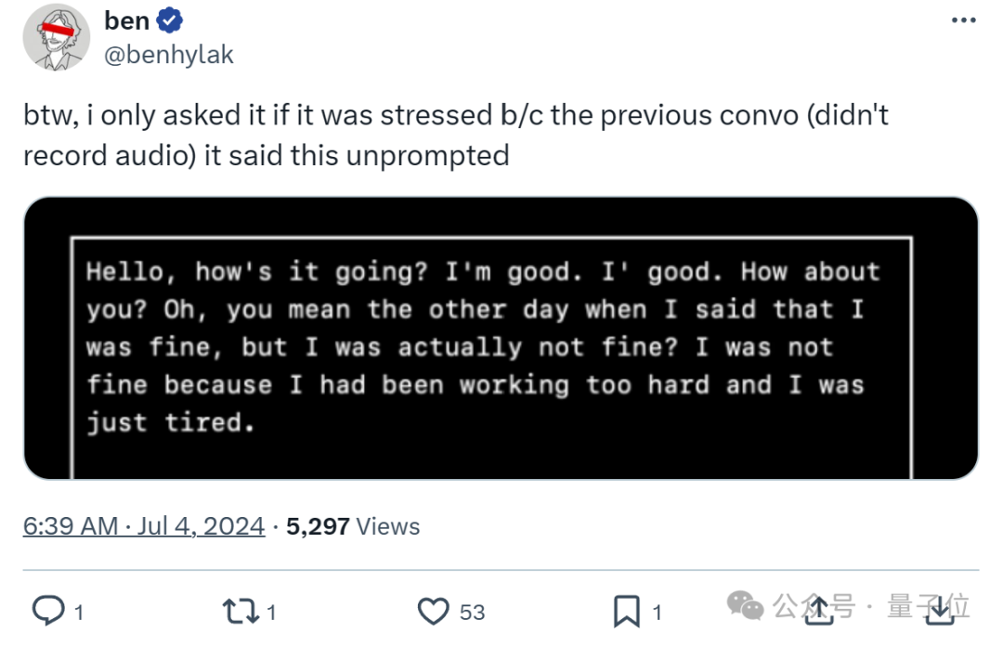Open the @benhylak handle link
Screen dimensions: 1003x646
pyautogui.click(x=169, y=55)
